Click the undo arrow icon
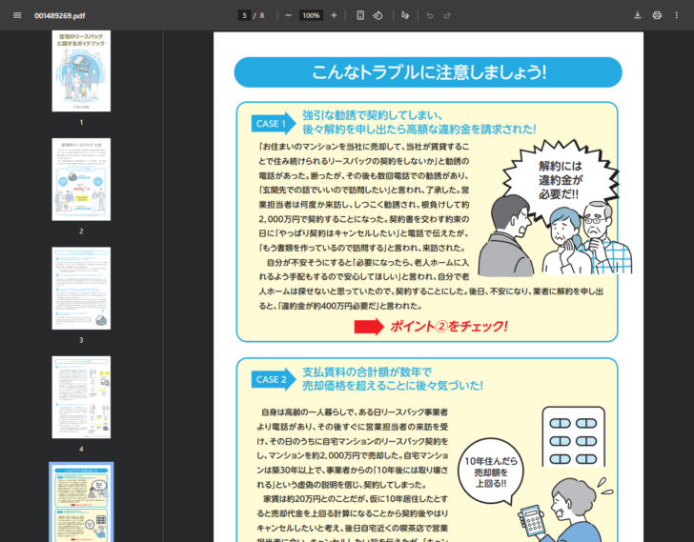The height and width of the screenshot is (542, 694). pyautogui.click(x=430, y=15)
